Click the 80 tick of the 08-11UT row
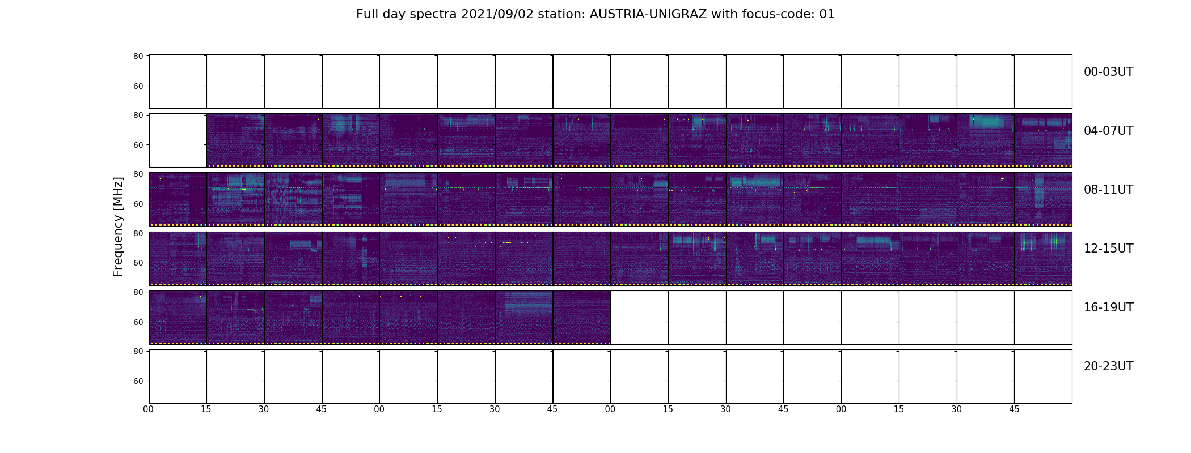1191x453 pixels. click(x=138, y=174)
